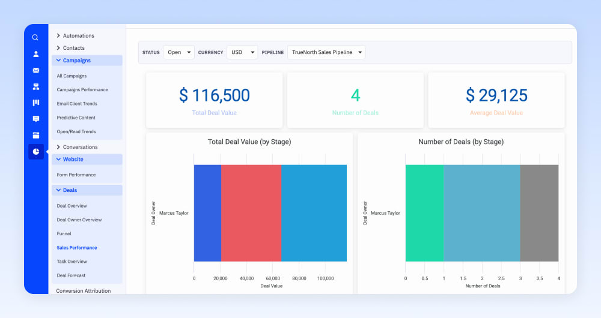Viewport: 601px width, 318px height.
Task: Open Email Client Trends report
Action: (77, 104)
